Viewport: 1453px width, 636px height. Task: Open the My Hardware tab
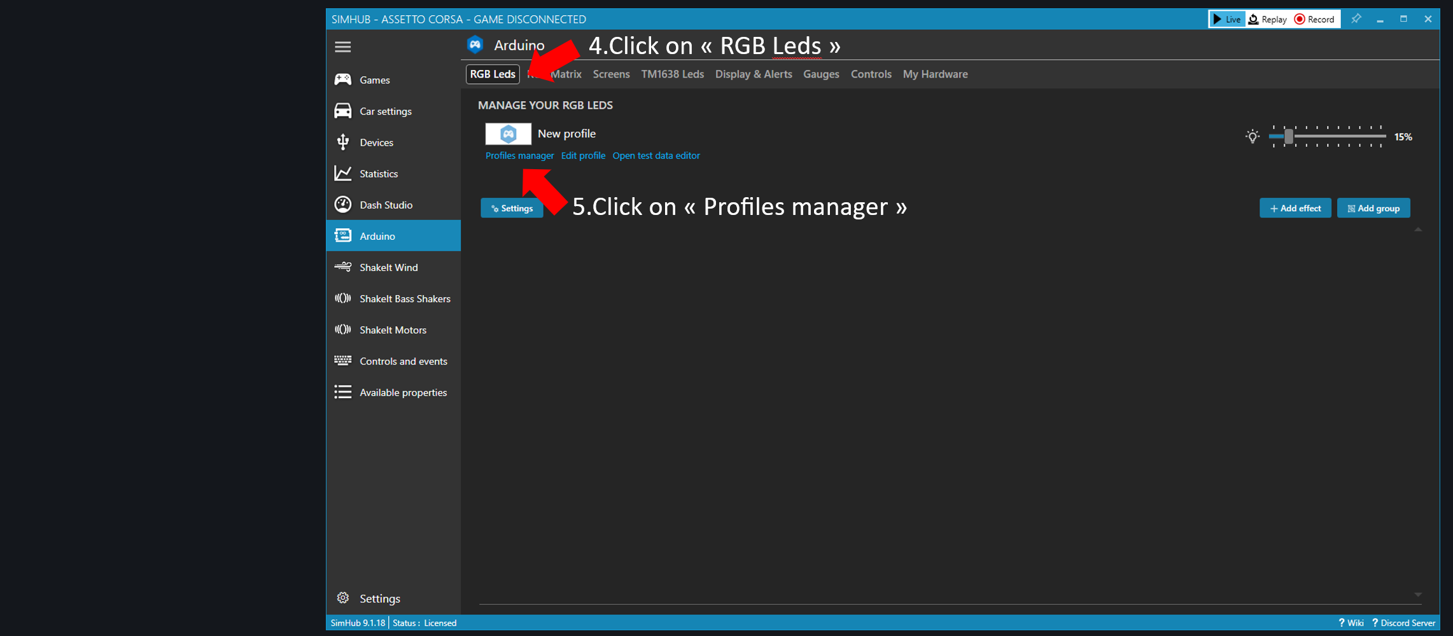pyautogui.click(x=935, y=74)
